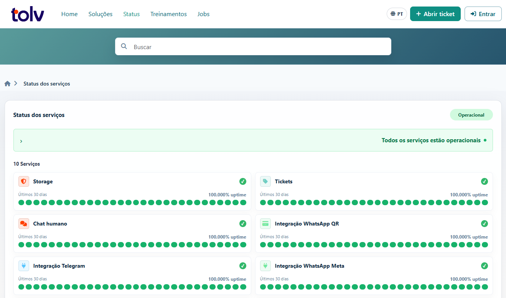Click the Entrar login button
This screenshot has height=298, width=506.
(483, 14)
